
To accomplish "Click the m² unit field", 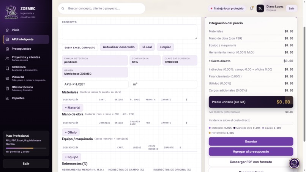I will pos(164,84).
